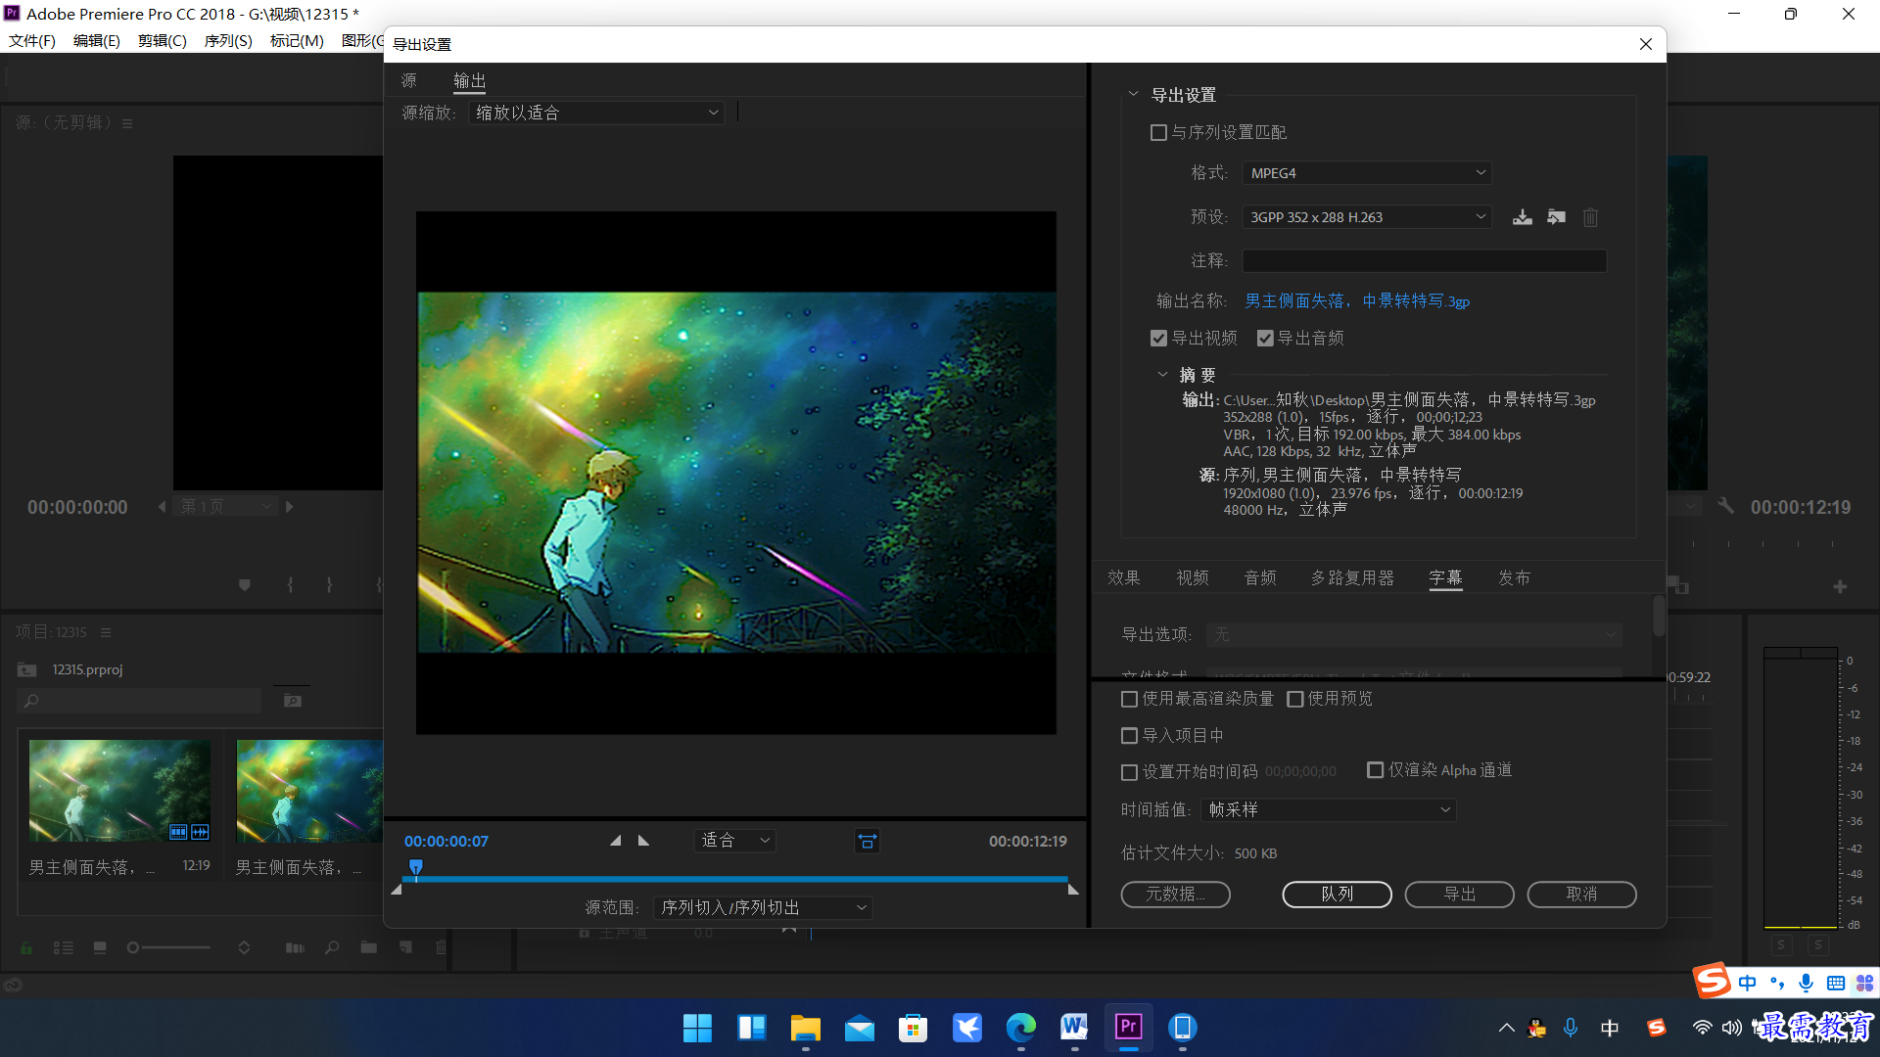Open the Source Scaling dropdown
This screenshot has height=1057, width=1880.
point(596,113)
